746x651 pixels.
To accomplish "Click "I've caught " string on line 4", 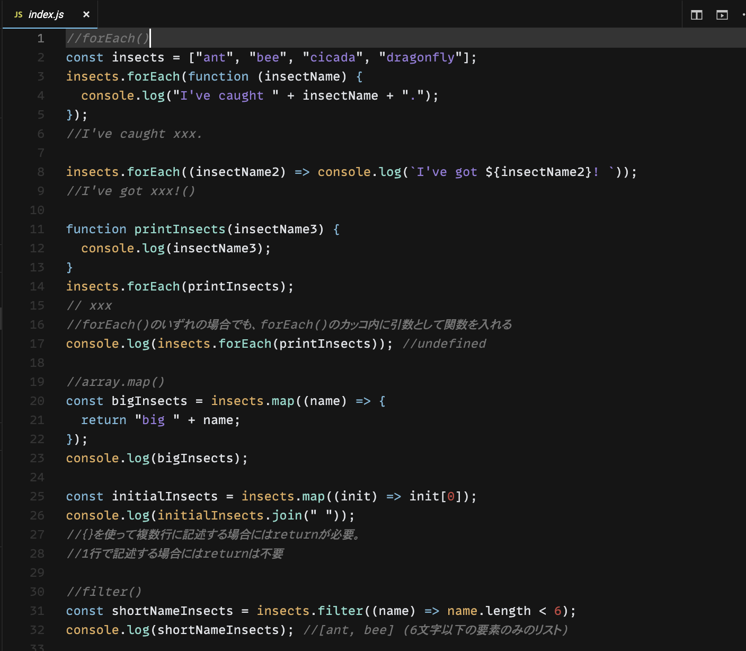I will [226, 95].
